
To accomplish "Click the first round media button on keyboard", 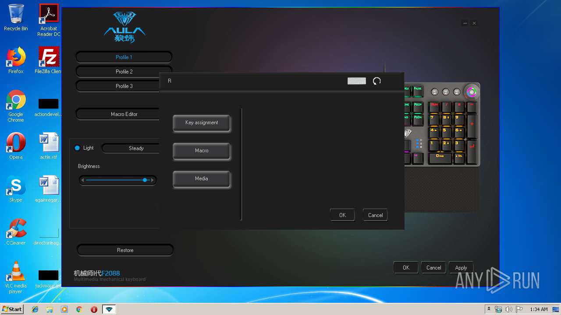I will 435,91.
